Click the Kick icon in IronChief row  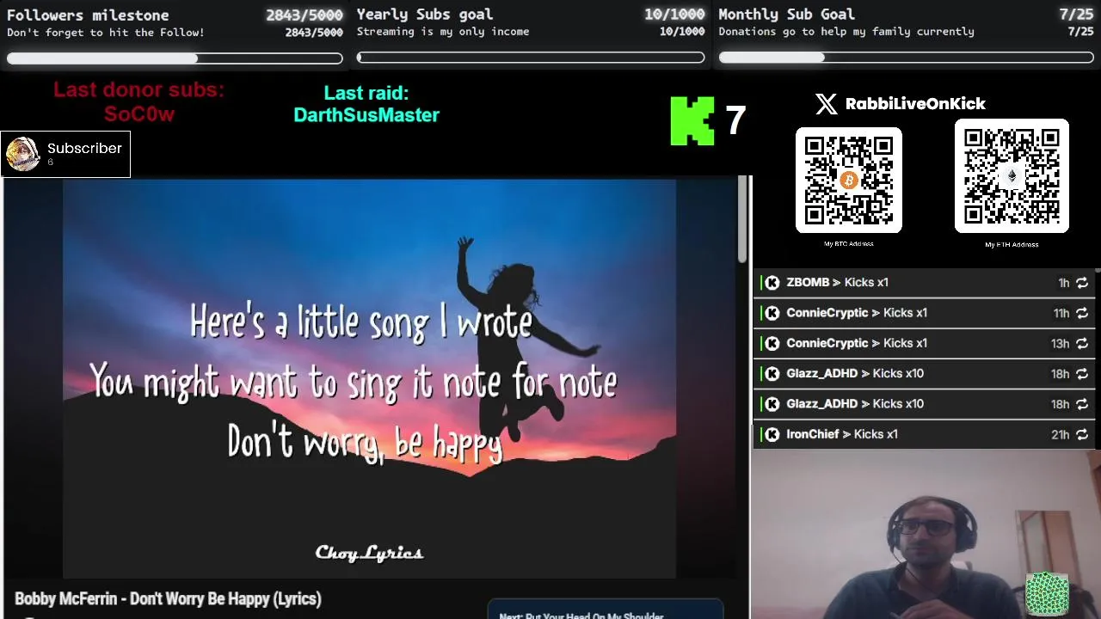(772, 434)
